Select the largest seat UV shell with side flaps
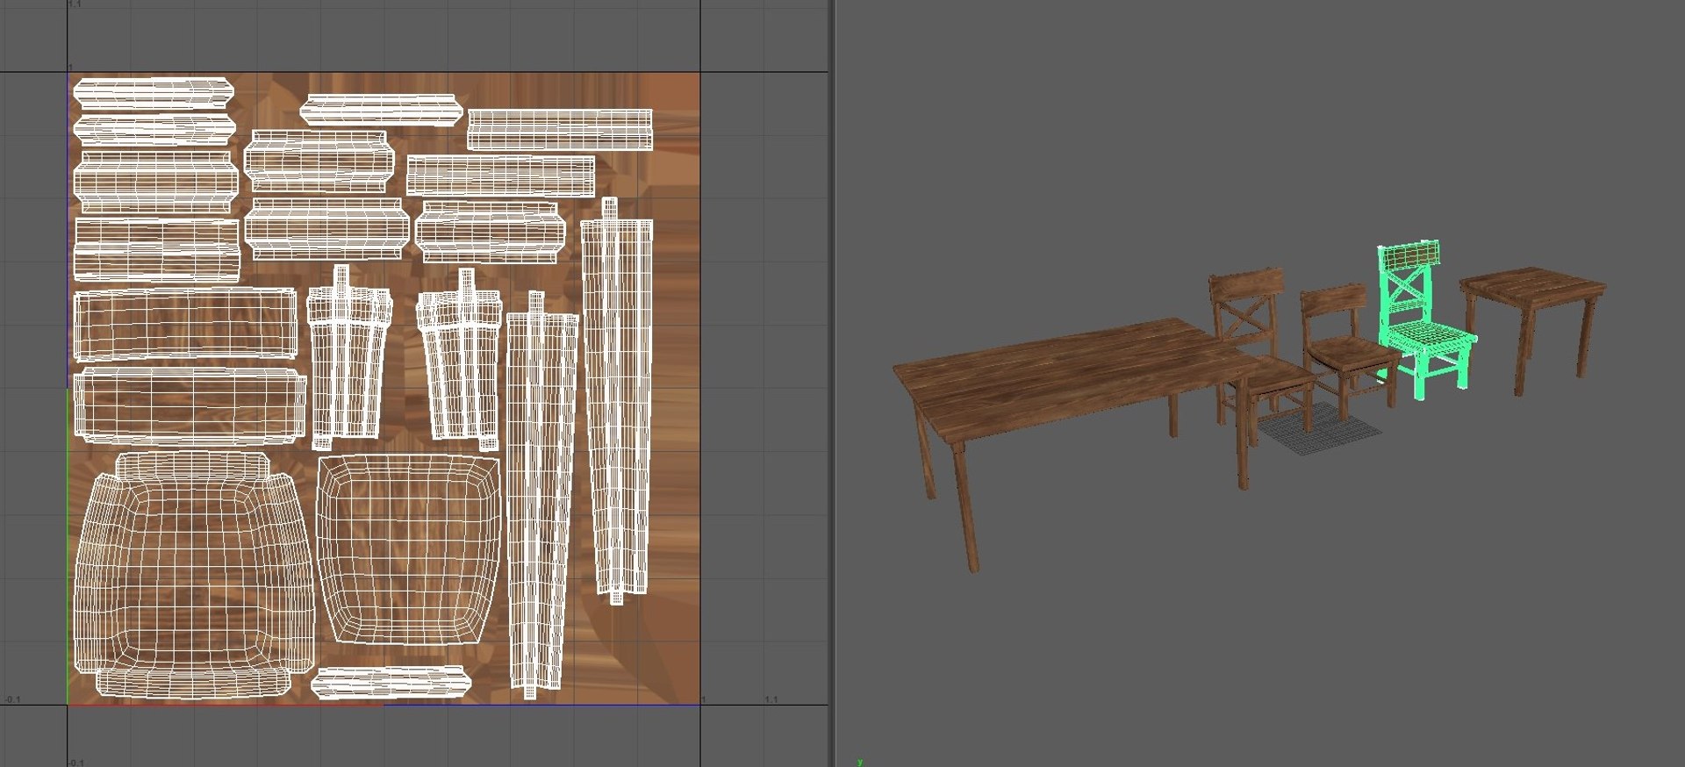 (194, 575)
